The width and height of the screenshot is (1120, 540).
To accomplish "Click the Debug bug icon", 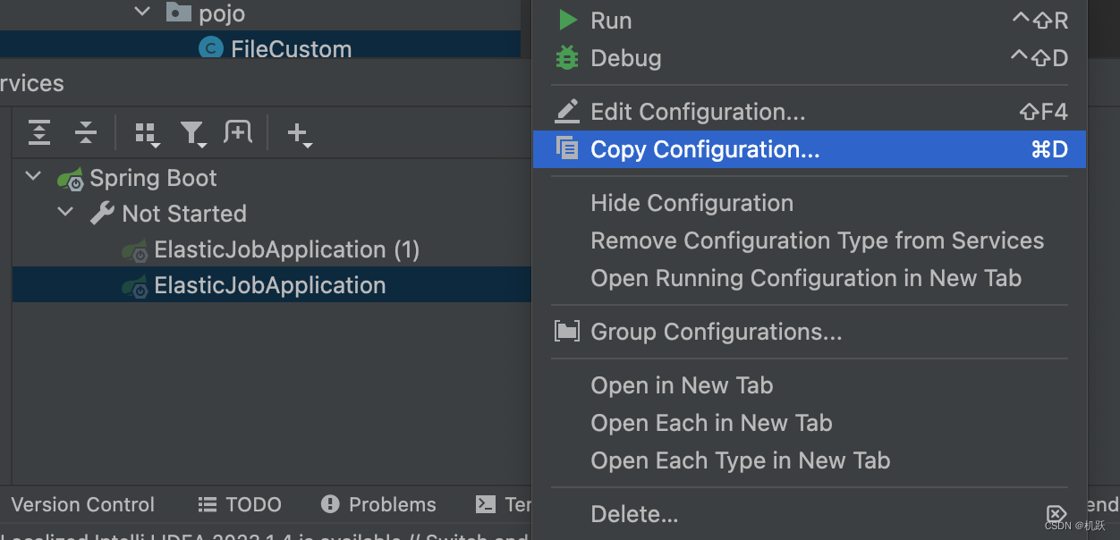I will (x=566, y=57).
